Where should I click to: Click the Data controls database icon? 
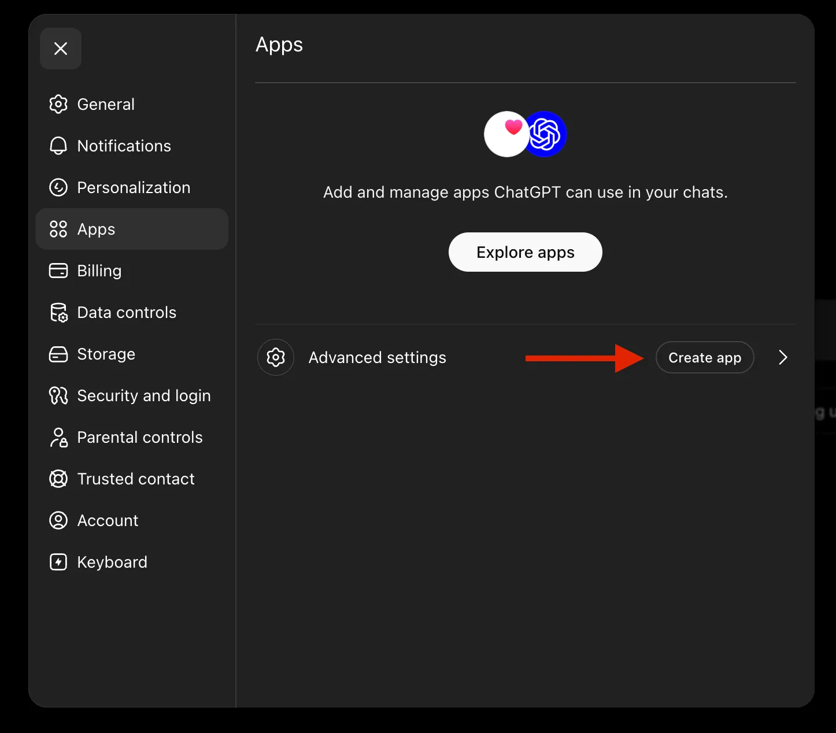coord(58,312)
